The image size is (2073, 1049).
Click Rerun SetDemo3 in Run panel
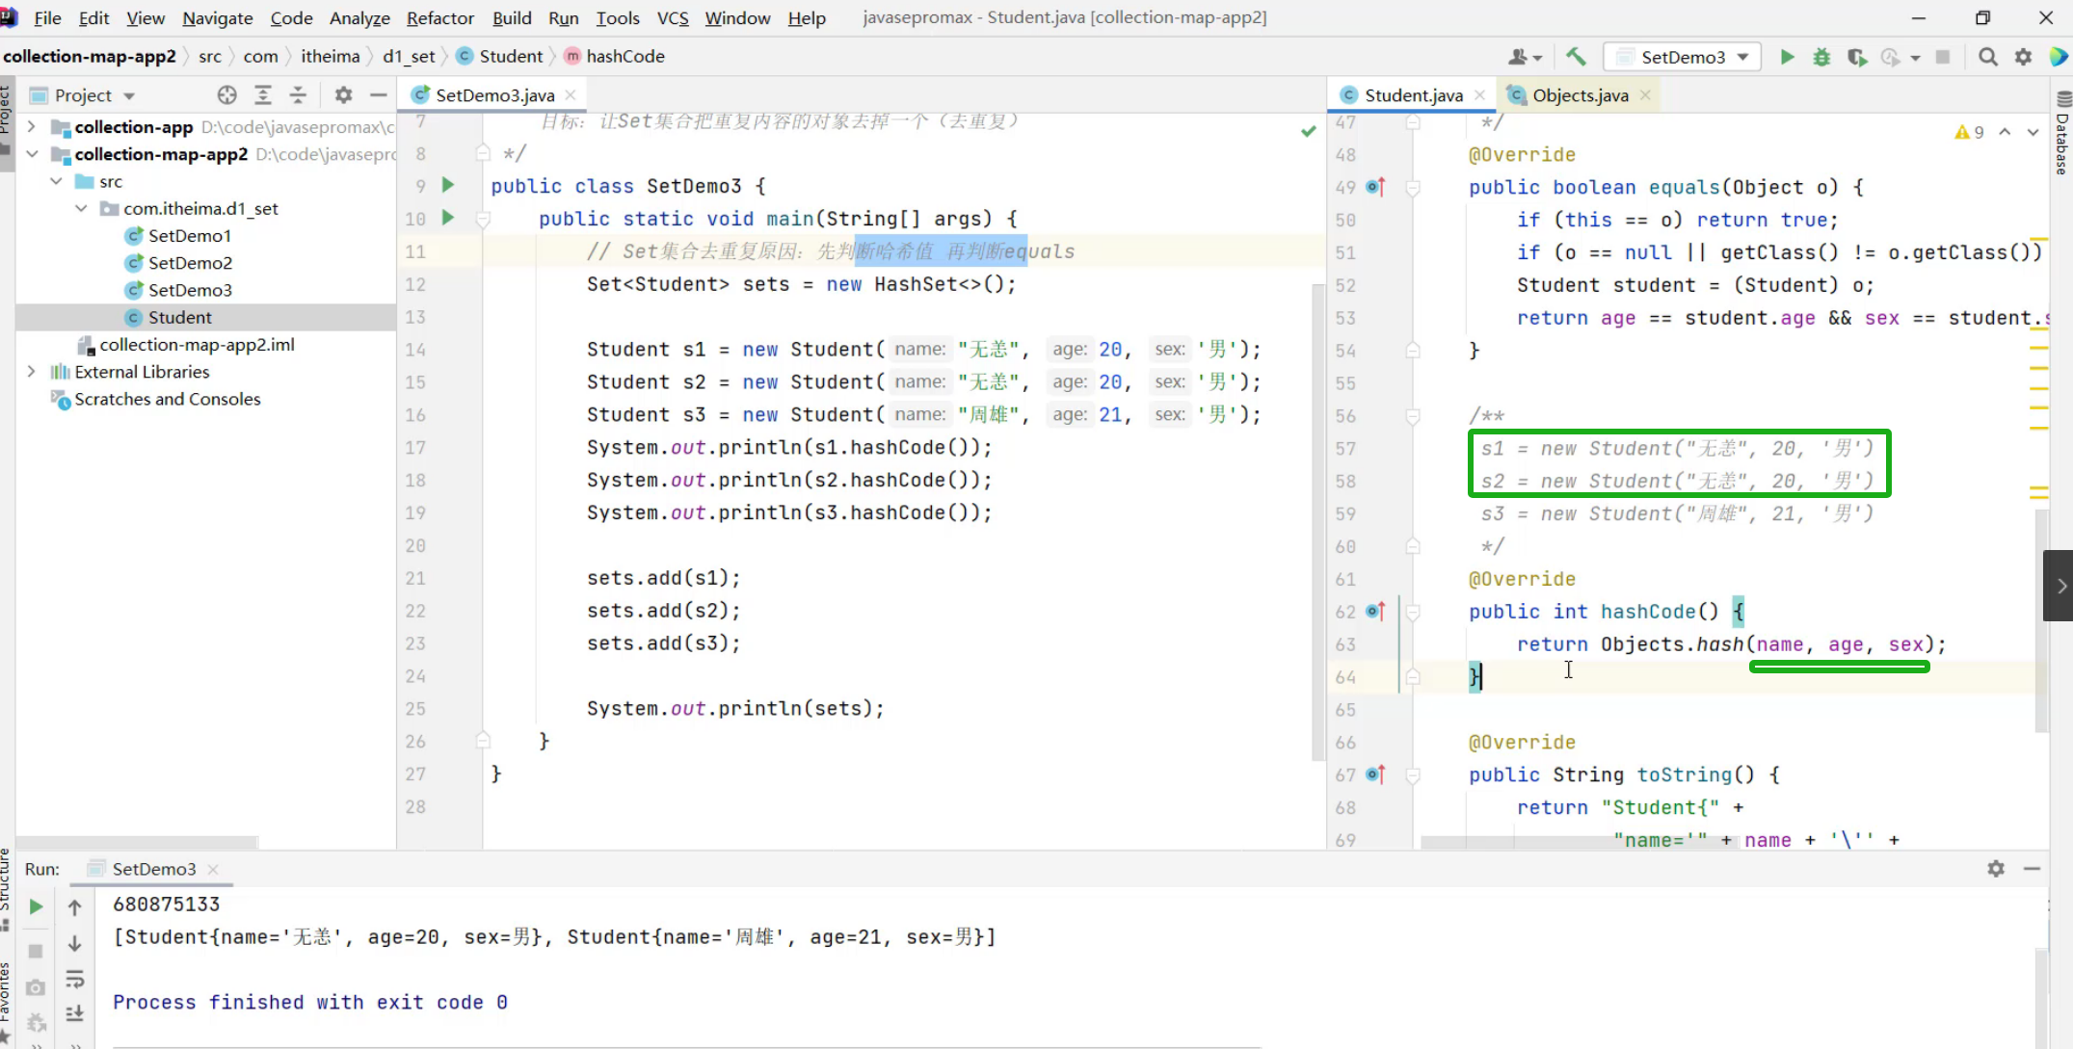(x=36, y=906)
